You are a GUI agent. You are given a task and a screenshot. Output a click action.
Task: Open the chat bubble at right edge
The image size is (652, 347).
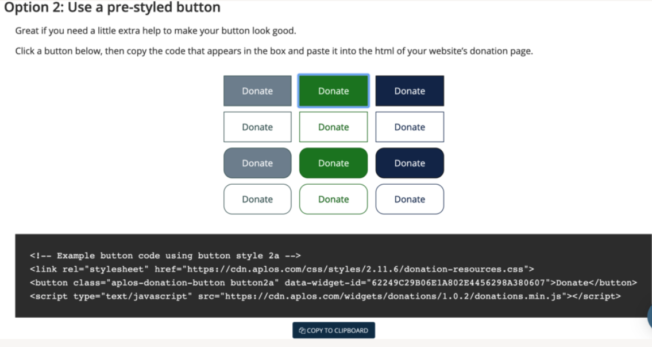click(649, 316)
